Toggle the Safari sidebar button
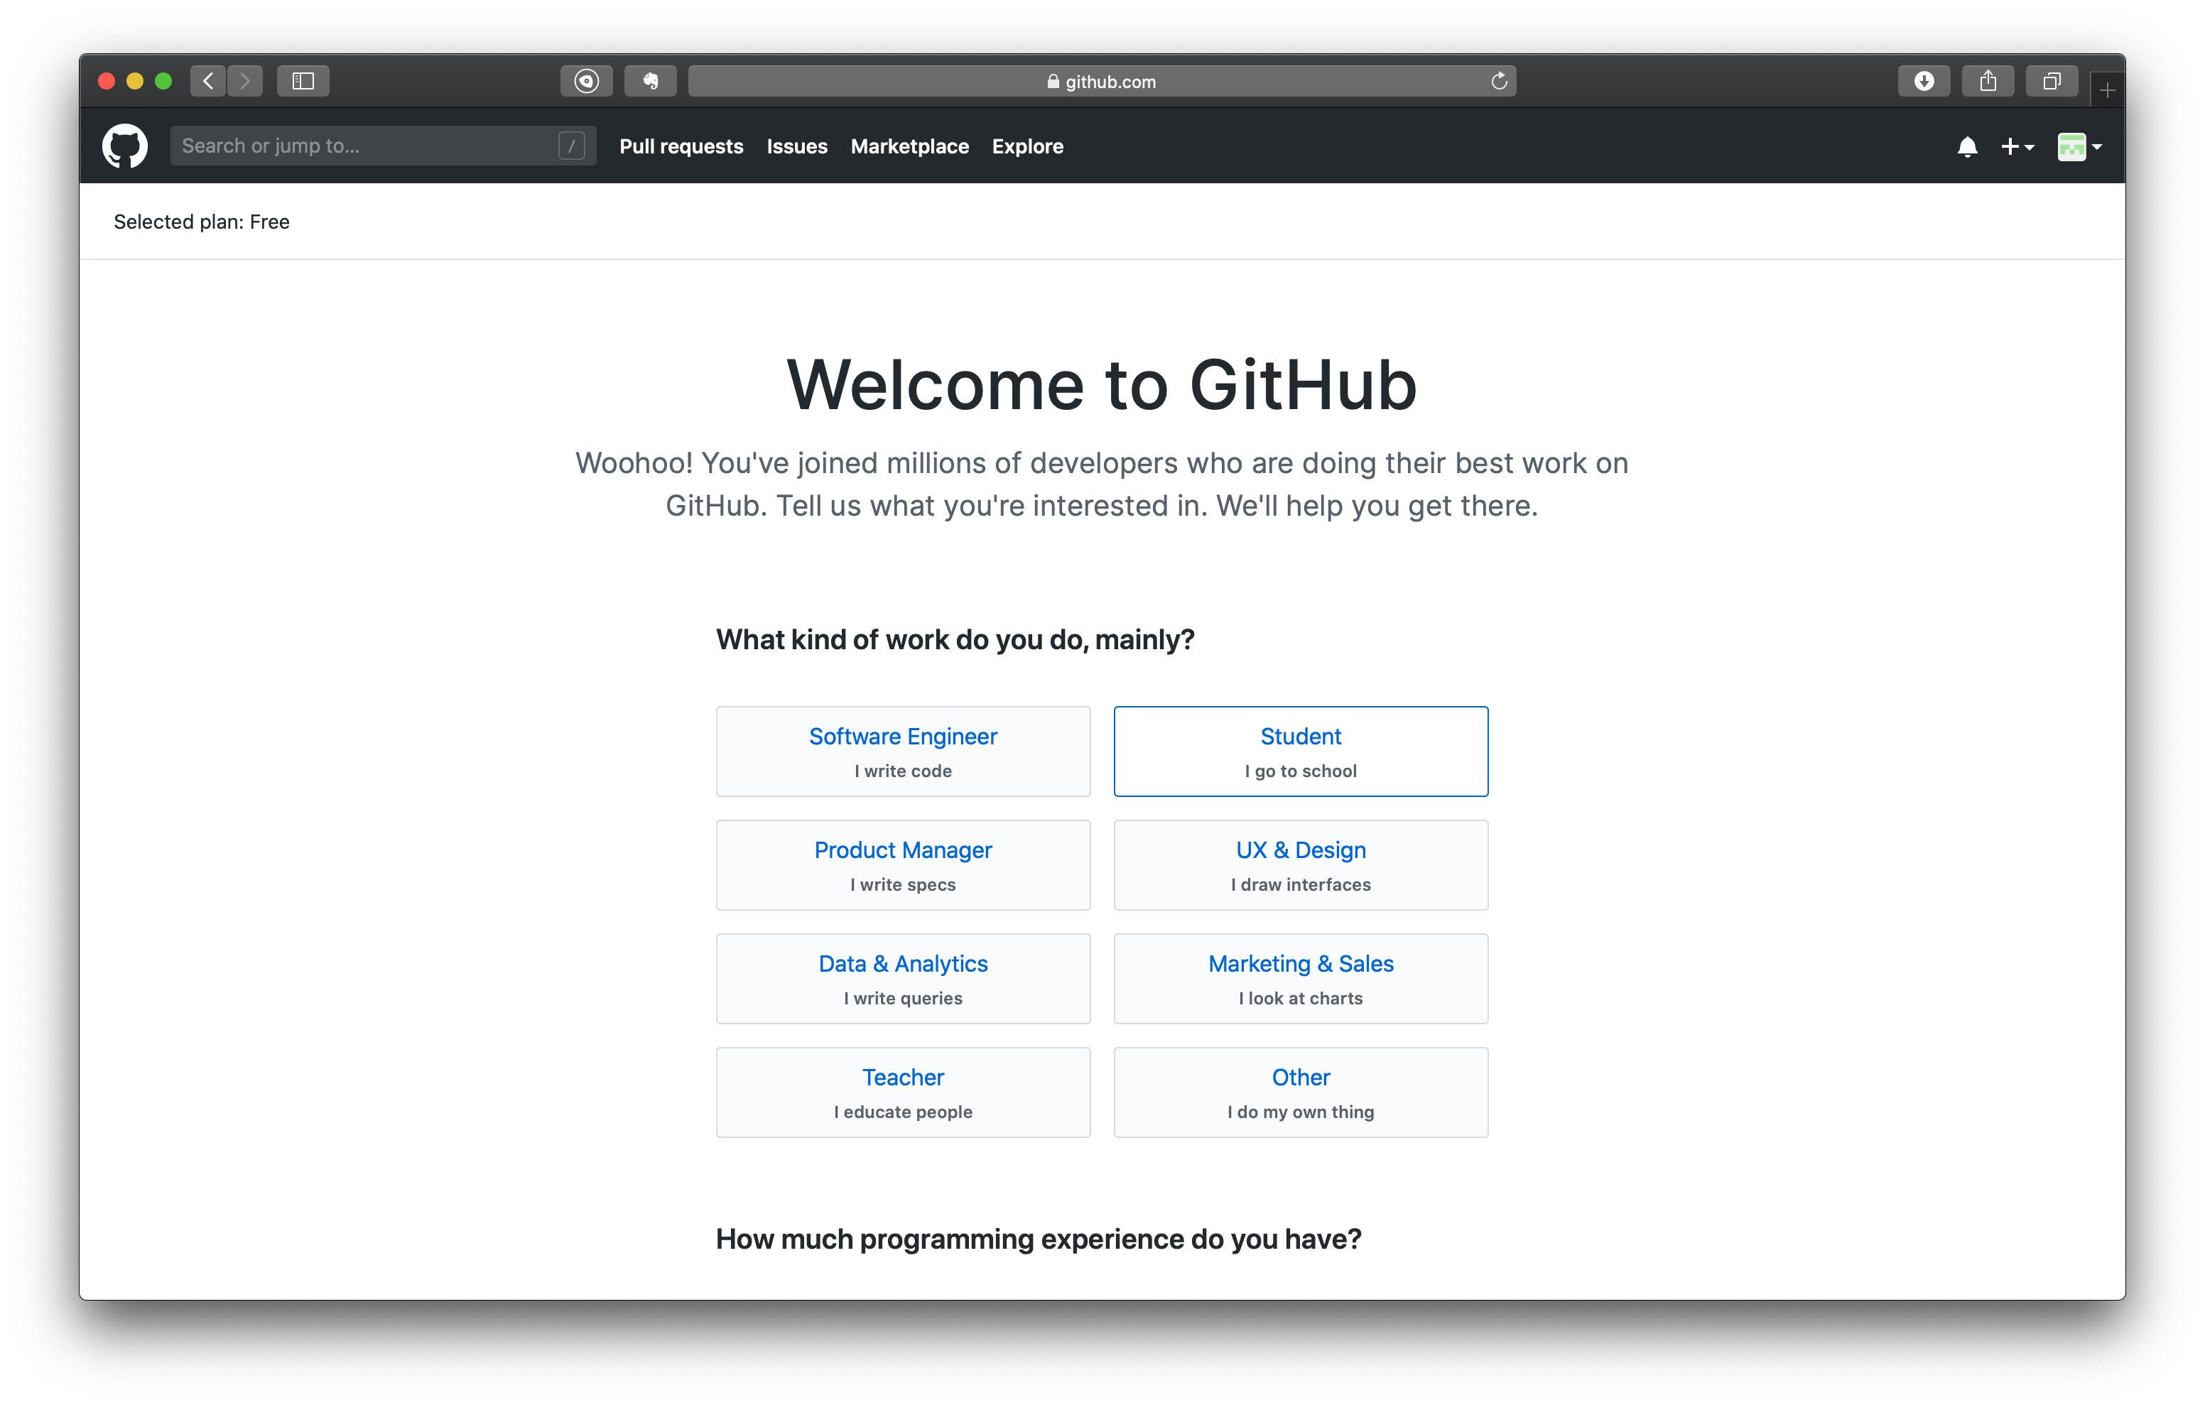 [x=303, y=82]
